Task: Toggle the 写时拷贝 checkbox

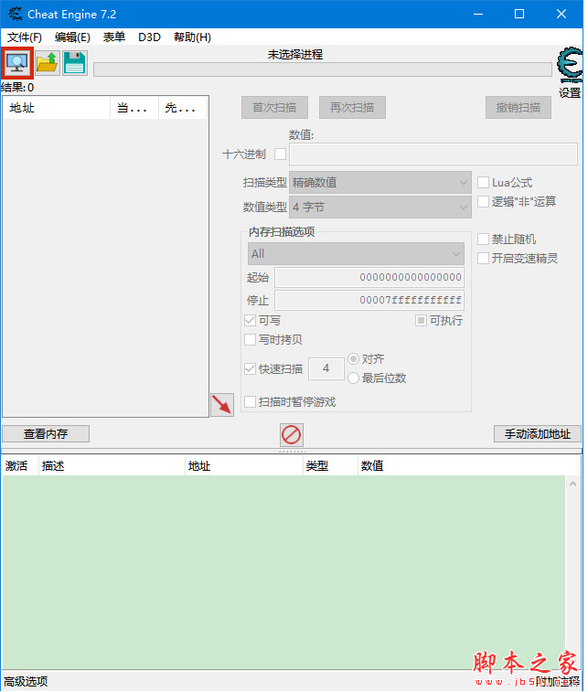Action: point(250,339)
